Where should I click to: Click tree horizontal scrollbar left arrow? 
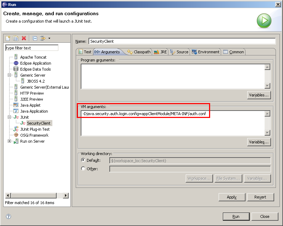pyautogui.click(x=8, y=195)
